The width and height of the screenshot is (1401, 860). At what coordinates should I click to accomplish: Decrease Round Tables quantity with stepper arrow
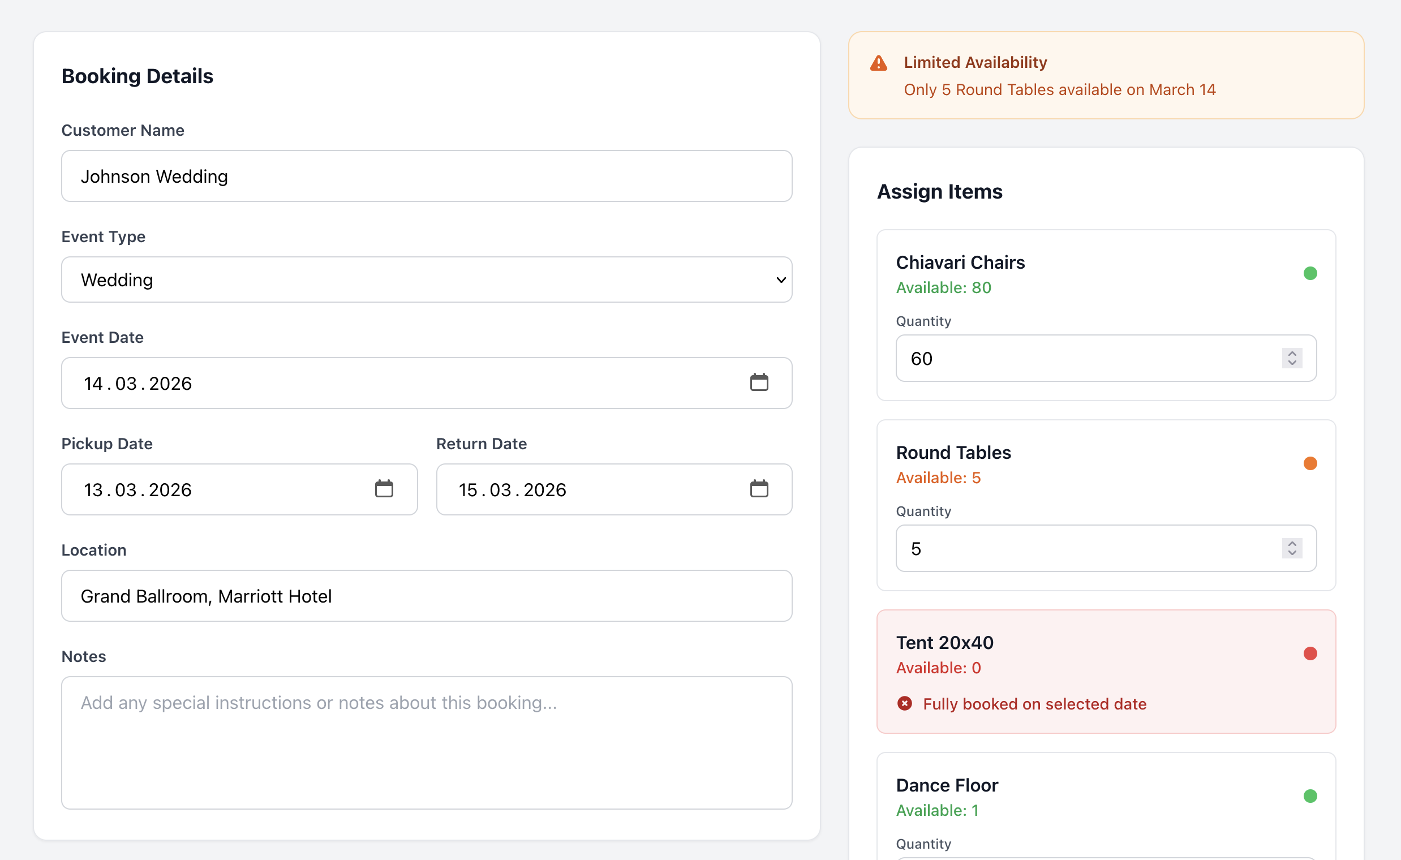(1291, 553)
